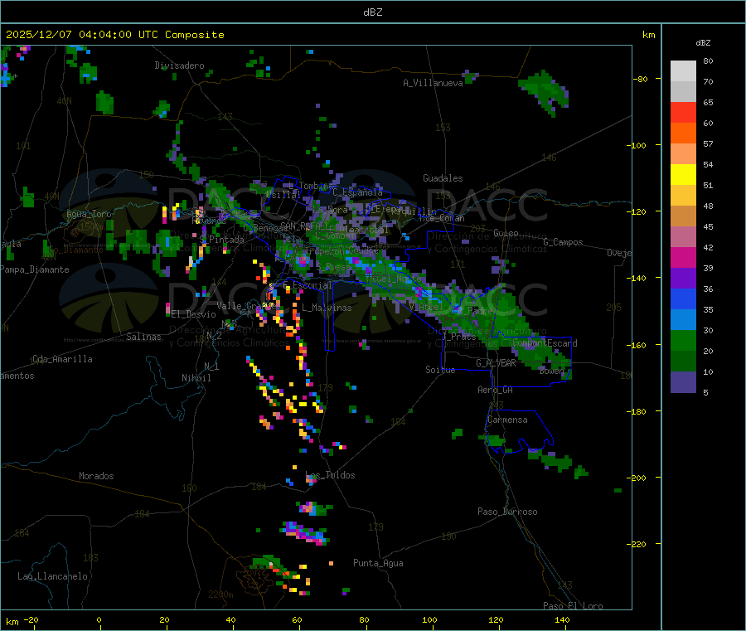
Task: Click the 'Punta_Agua' map label
Action: [378, 563]
